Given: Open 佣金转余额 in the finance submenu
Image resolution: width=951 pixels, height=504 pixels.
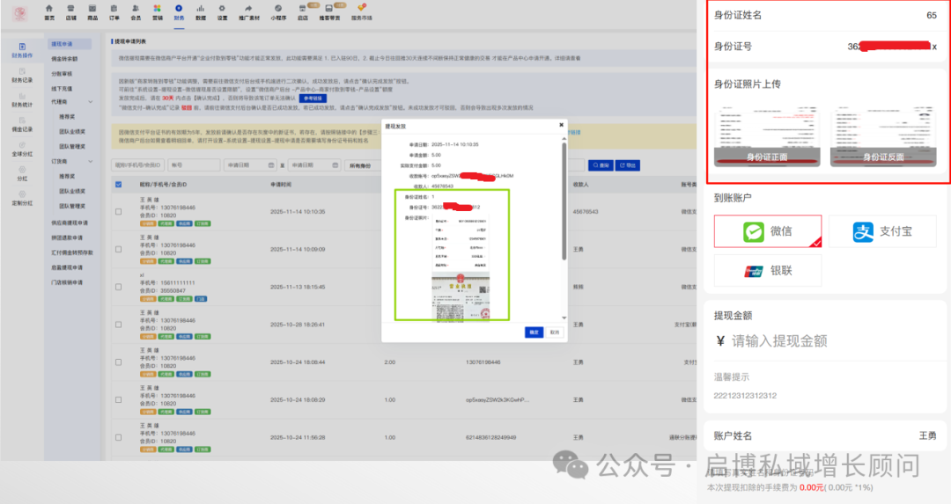Looking at the screenshot, I should 63,58.
